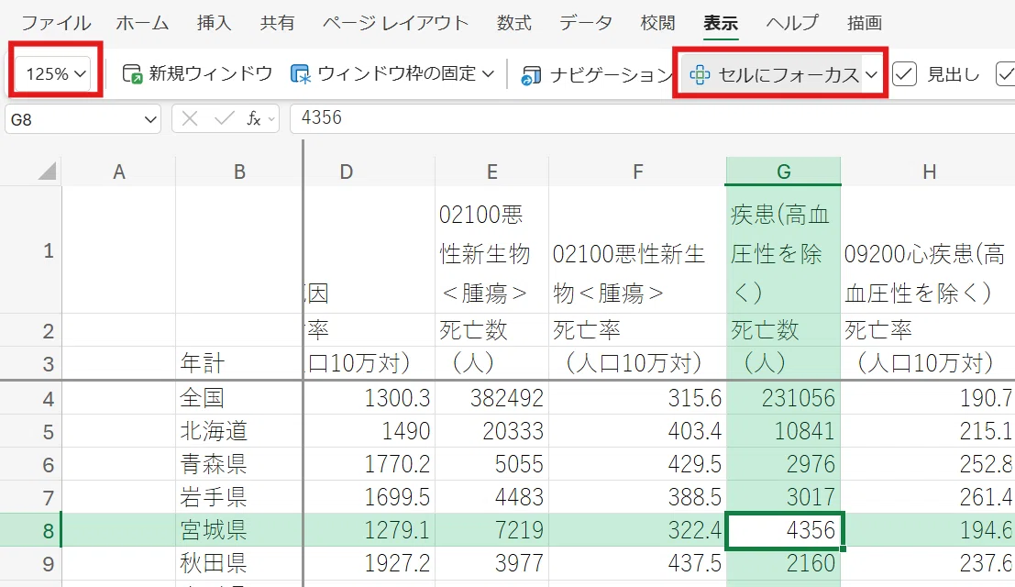Select row 5 header
This screenshot has width=1015, height=587.
pyautogui.click(x=30, y=431)
